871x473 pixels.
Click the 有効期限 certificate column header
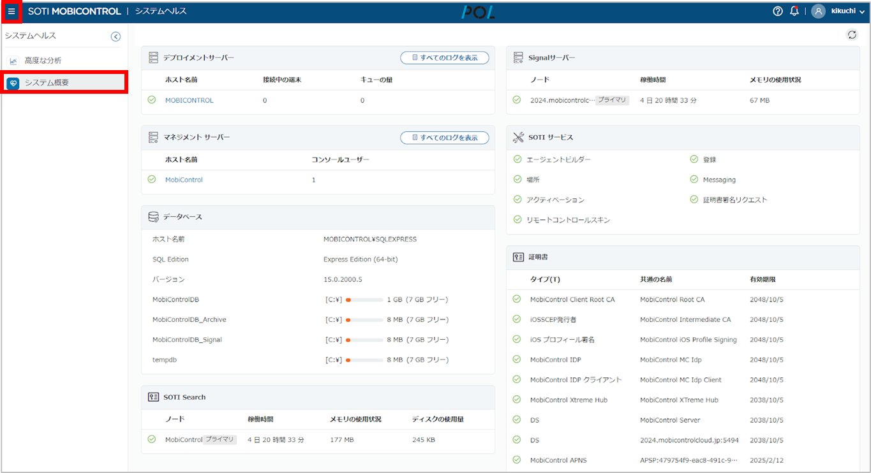click(x=763, y=280)
